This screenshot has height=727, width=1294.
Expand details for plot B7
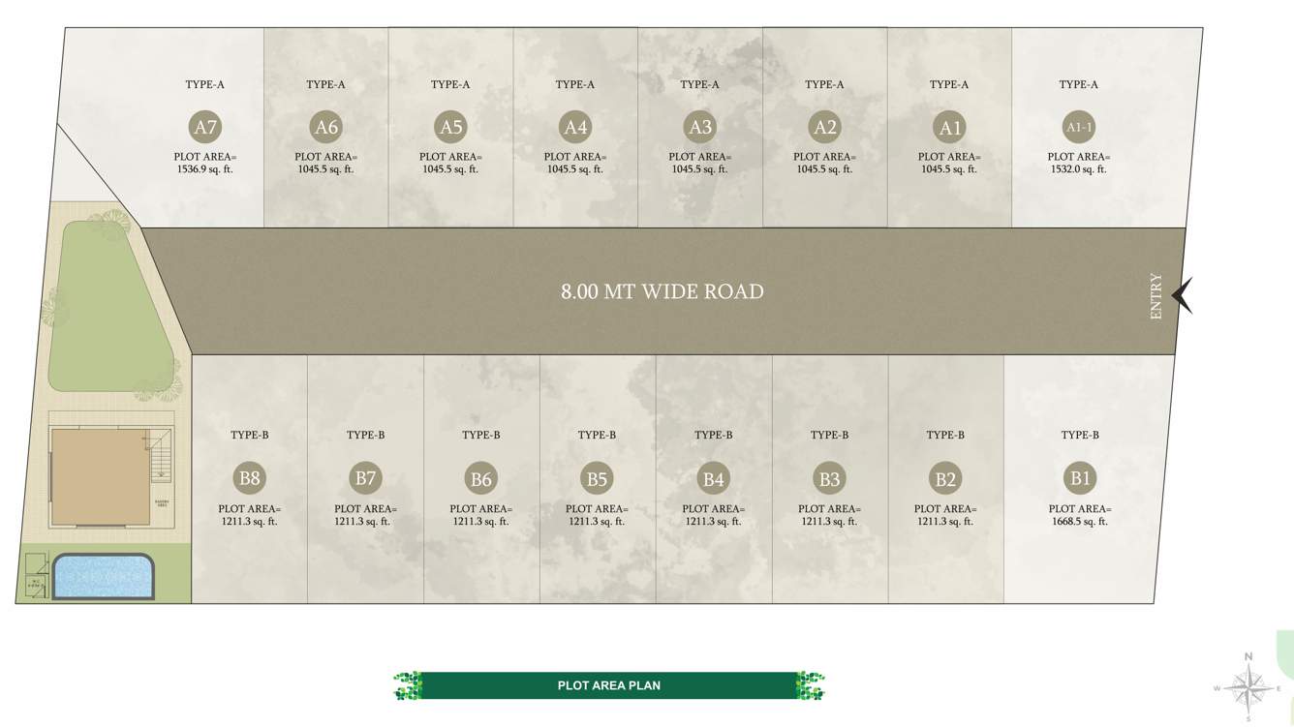pyautogui.click(x=364, y=477)
